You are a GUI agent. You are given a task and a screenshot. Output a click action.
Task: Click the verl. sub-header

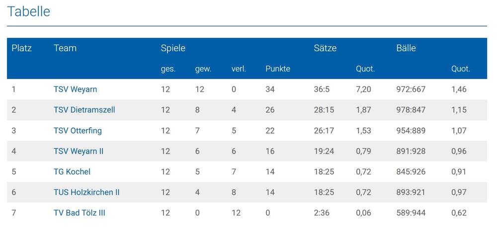coord(239,69)
